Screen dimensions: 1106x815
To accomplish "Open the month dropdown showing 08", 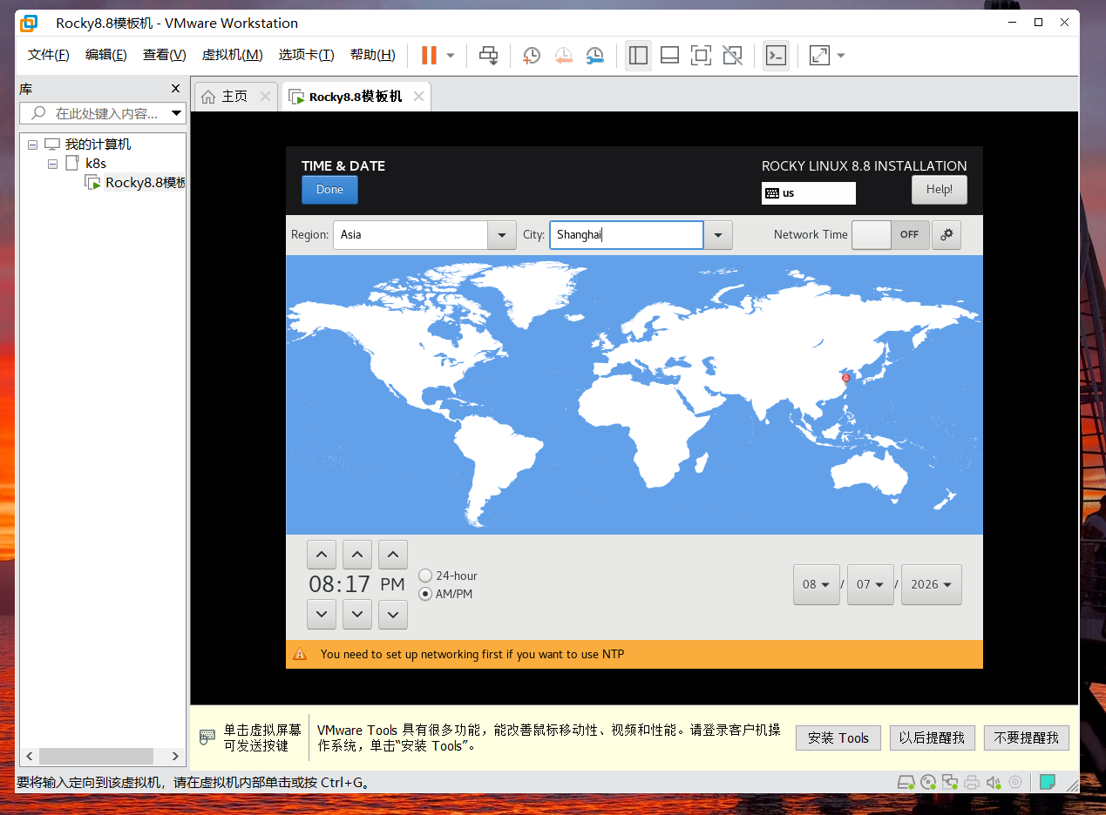I will click(x=817, y=584).
